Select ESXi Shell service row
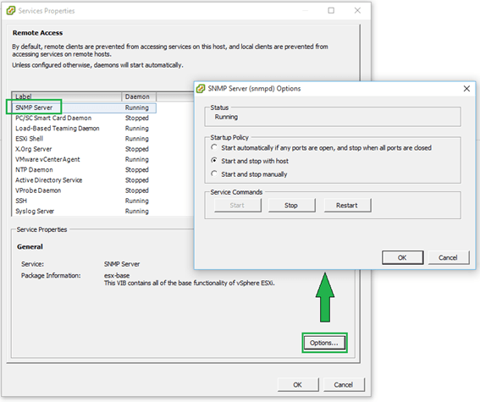Image resolution: width=480 pixels, height=402 pixels. pos(84,139)
